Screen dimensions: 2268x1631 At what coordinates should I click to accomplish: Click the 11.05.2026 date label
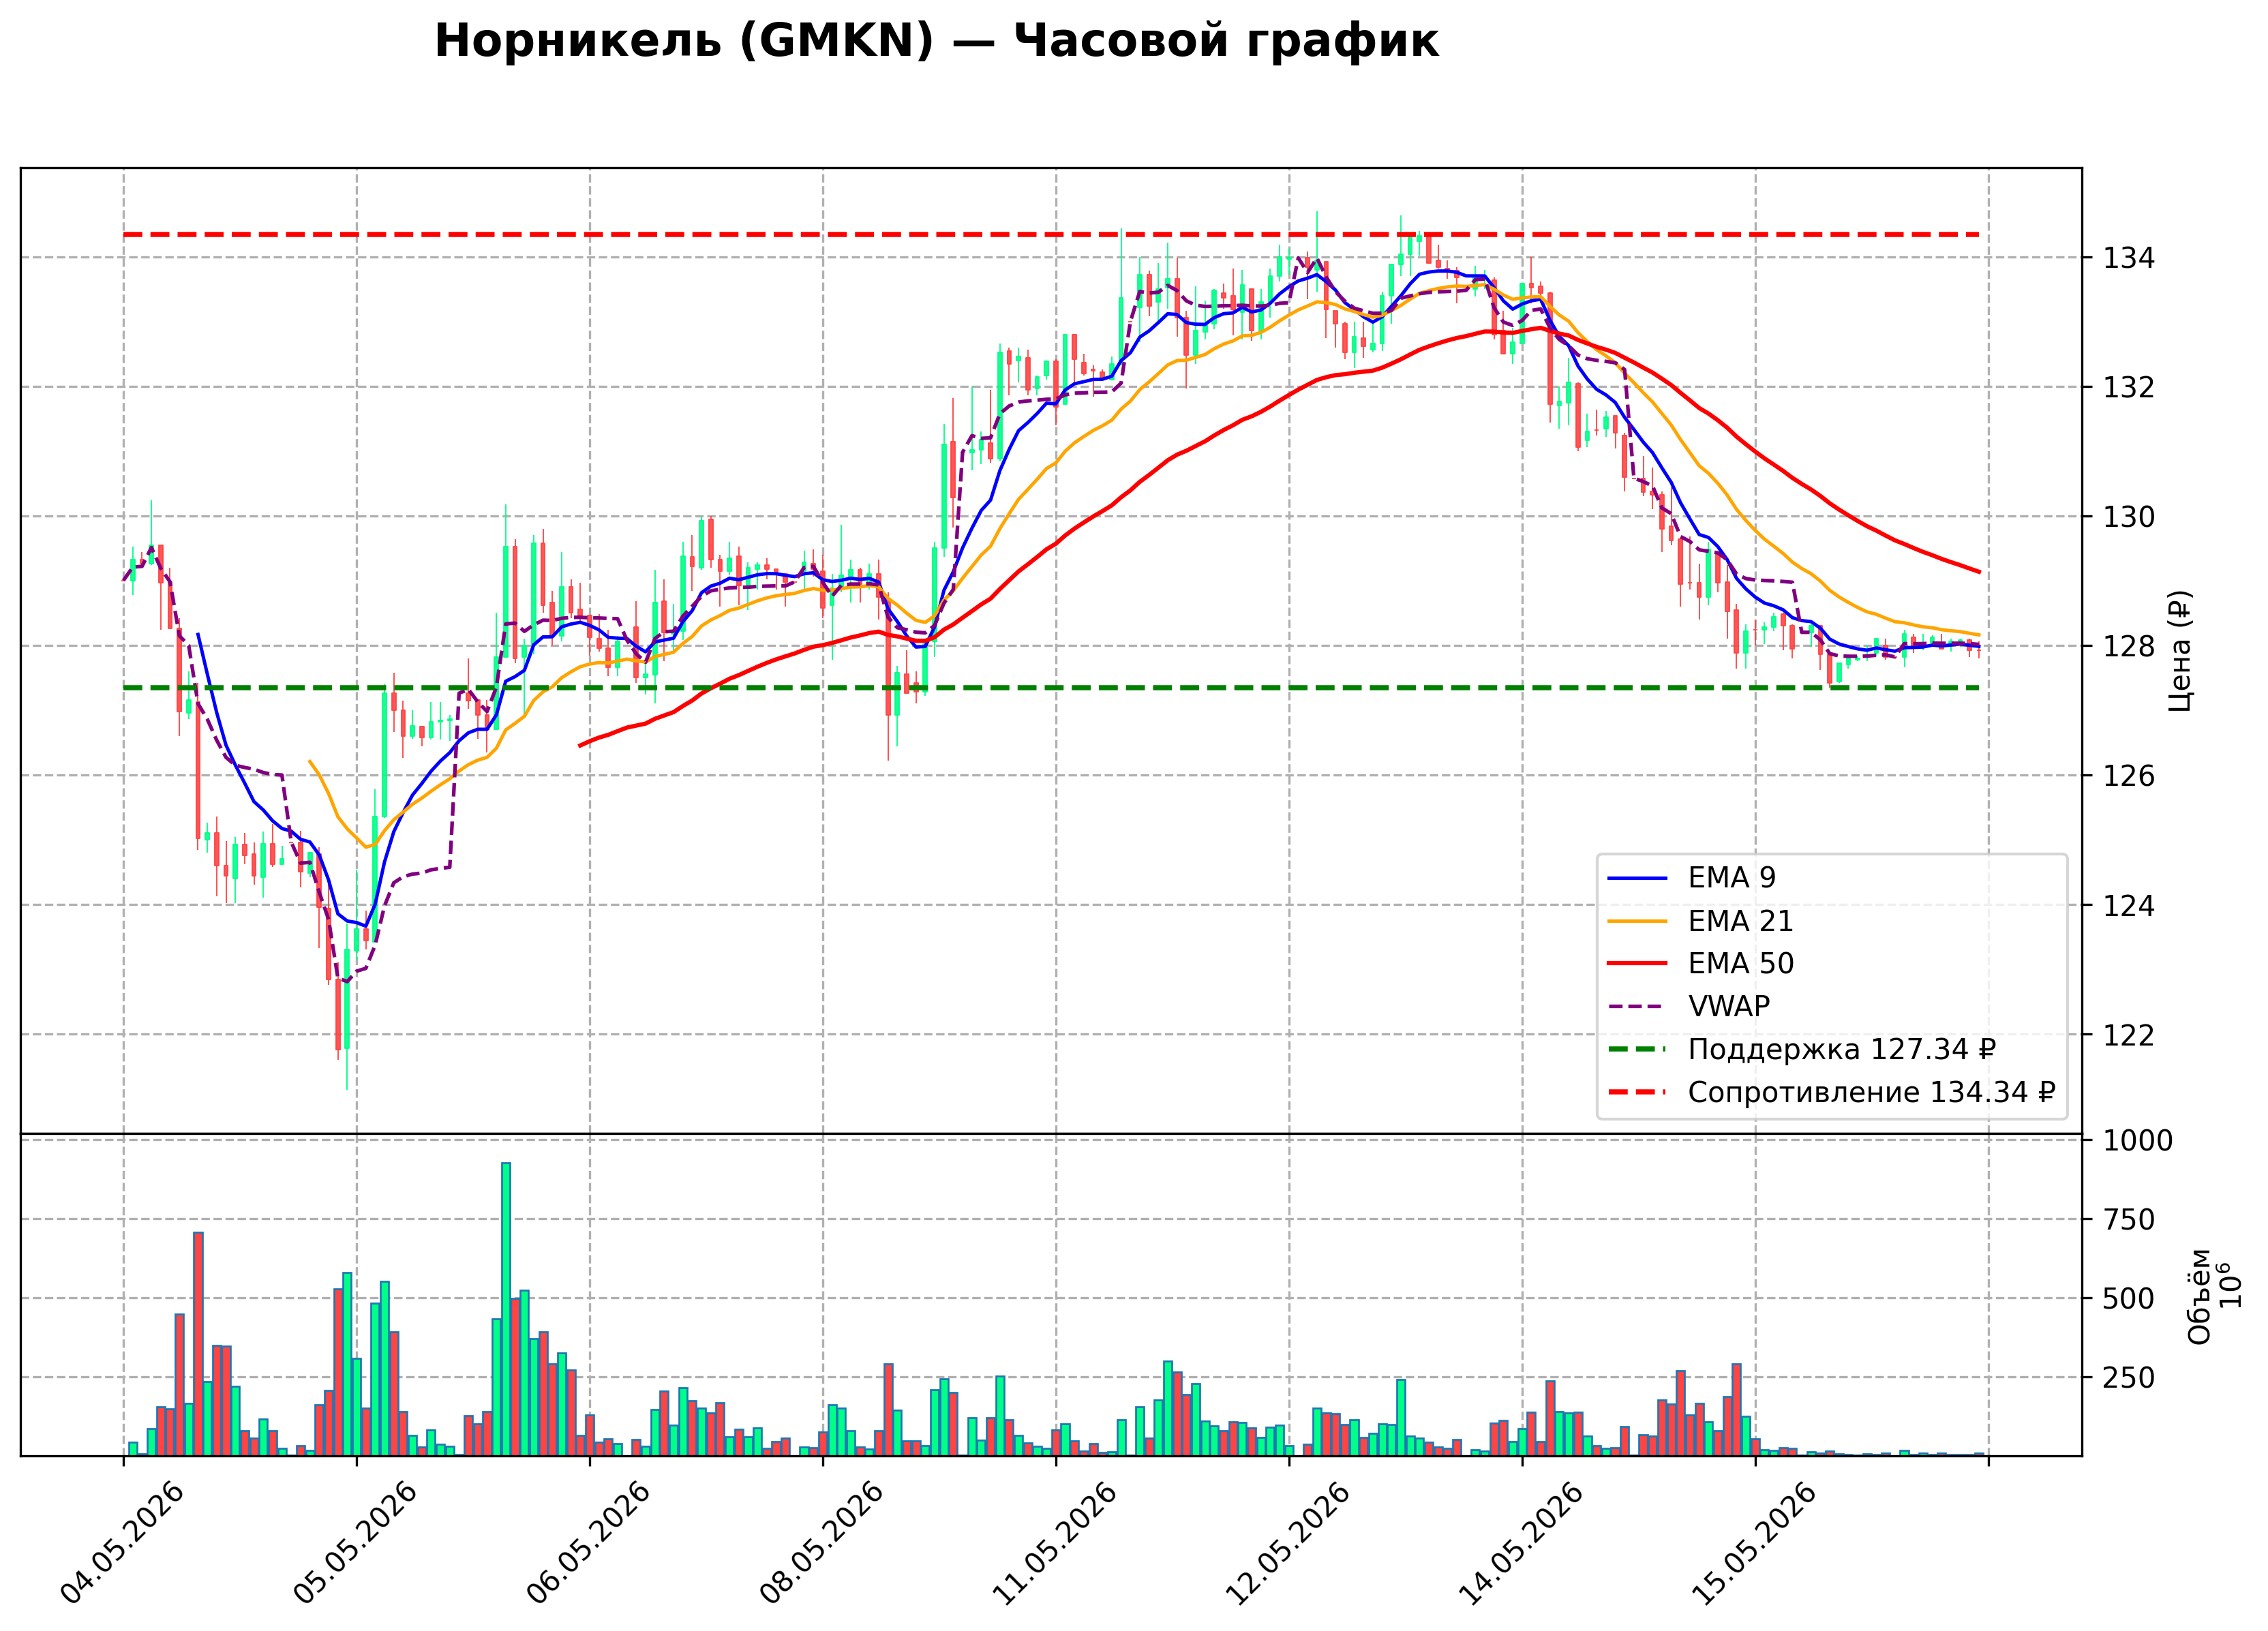tap(1054, 1544)
